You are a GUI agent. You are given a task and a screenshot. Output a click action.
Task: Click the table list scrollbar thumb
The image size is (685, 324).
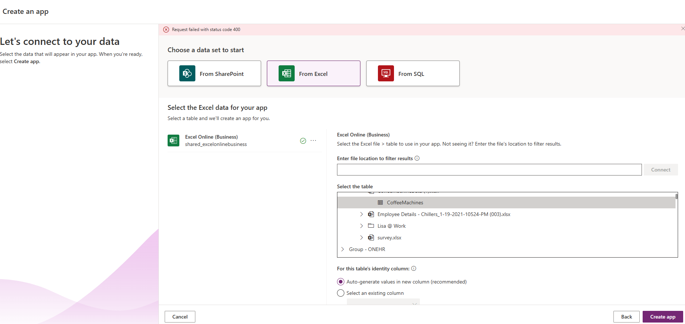tap(677, 196)
